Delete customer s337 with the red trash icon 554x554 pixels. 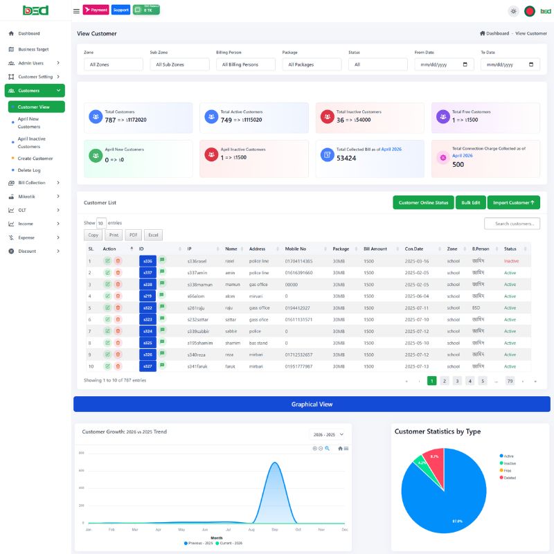tap(118, 273)
